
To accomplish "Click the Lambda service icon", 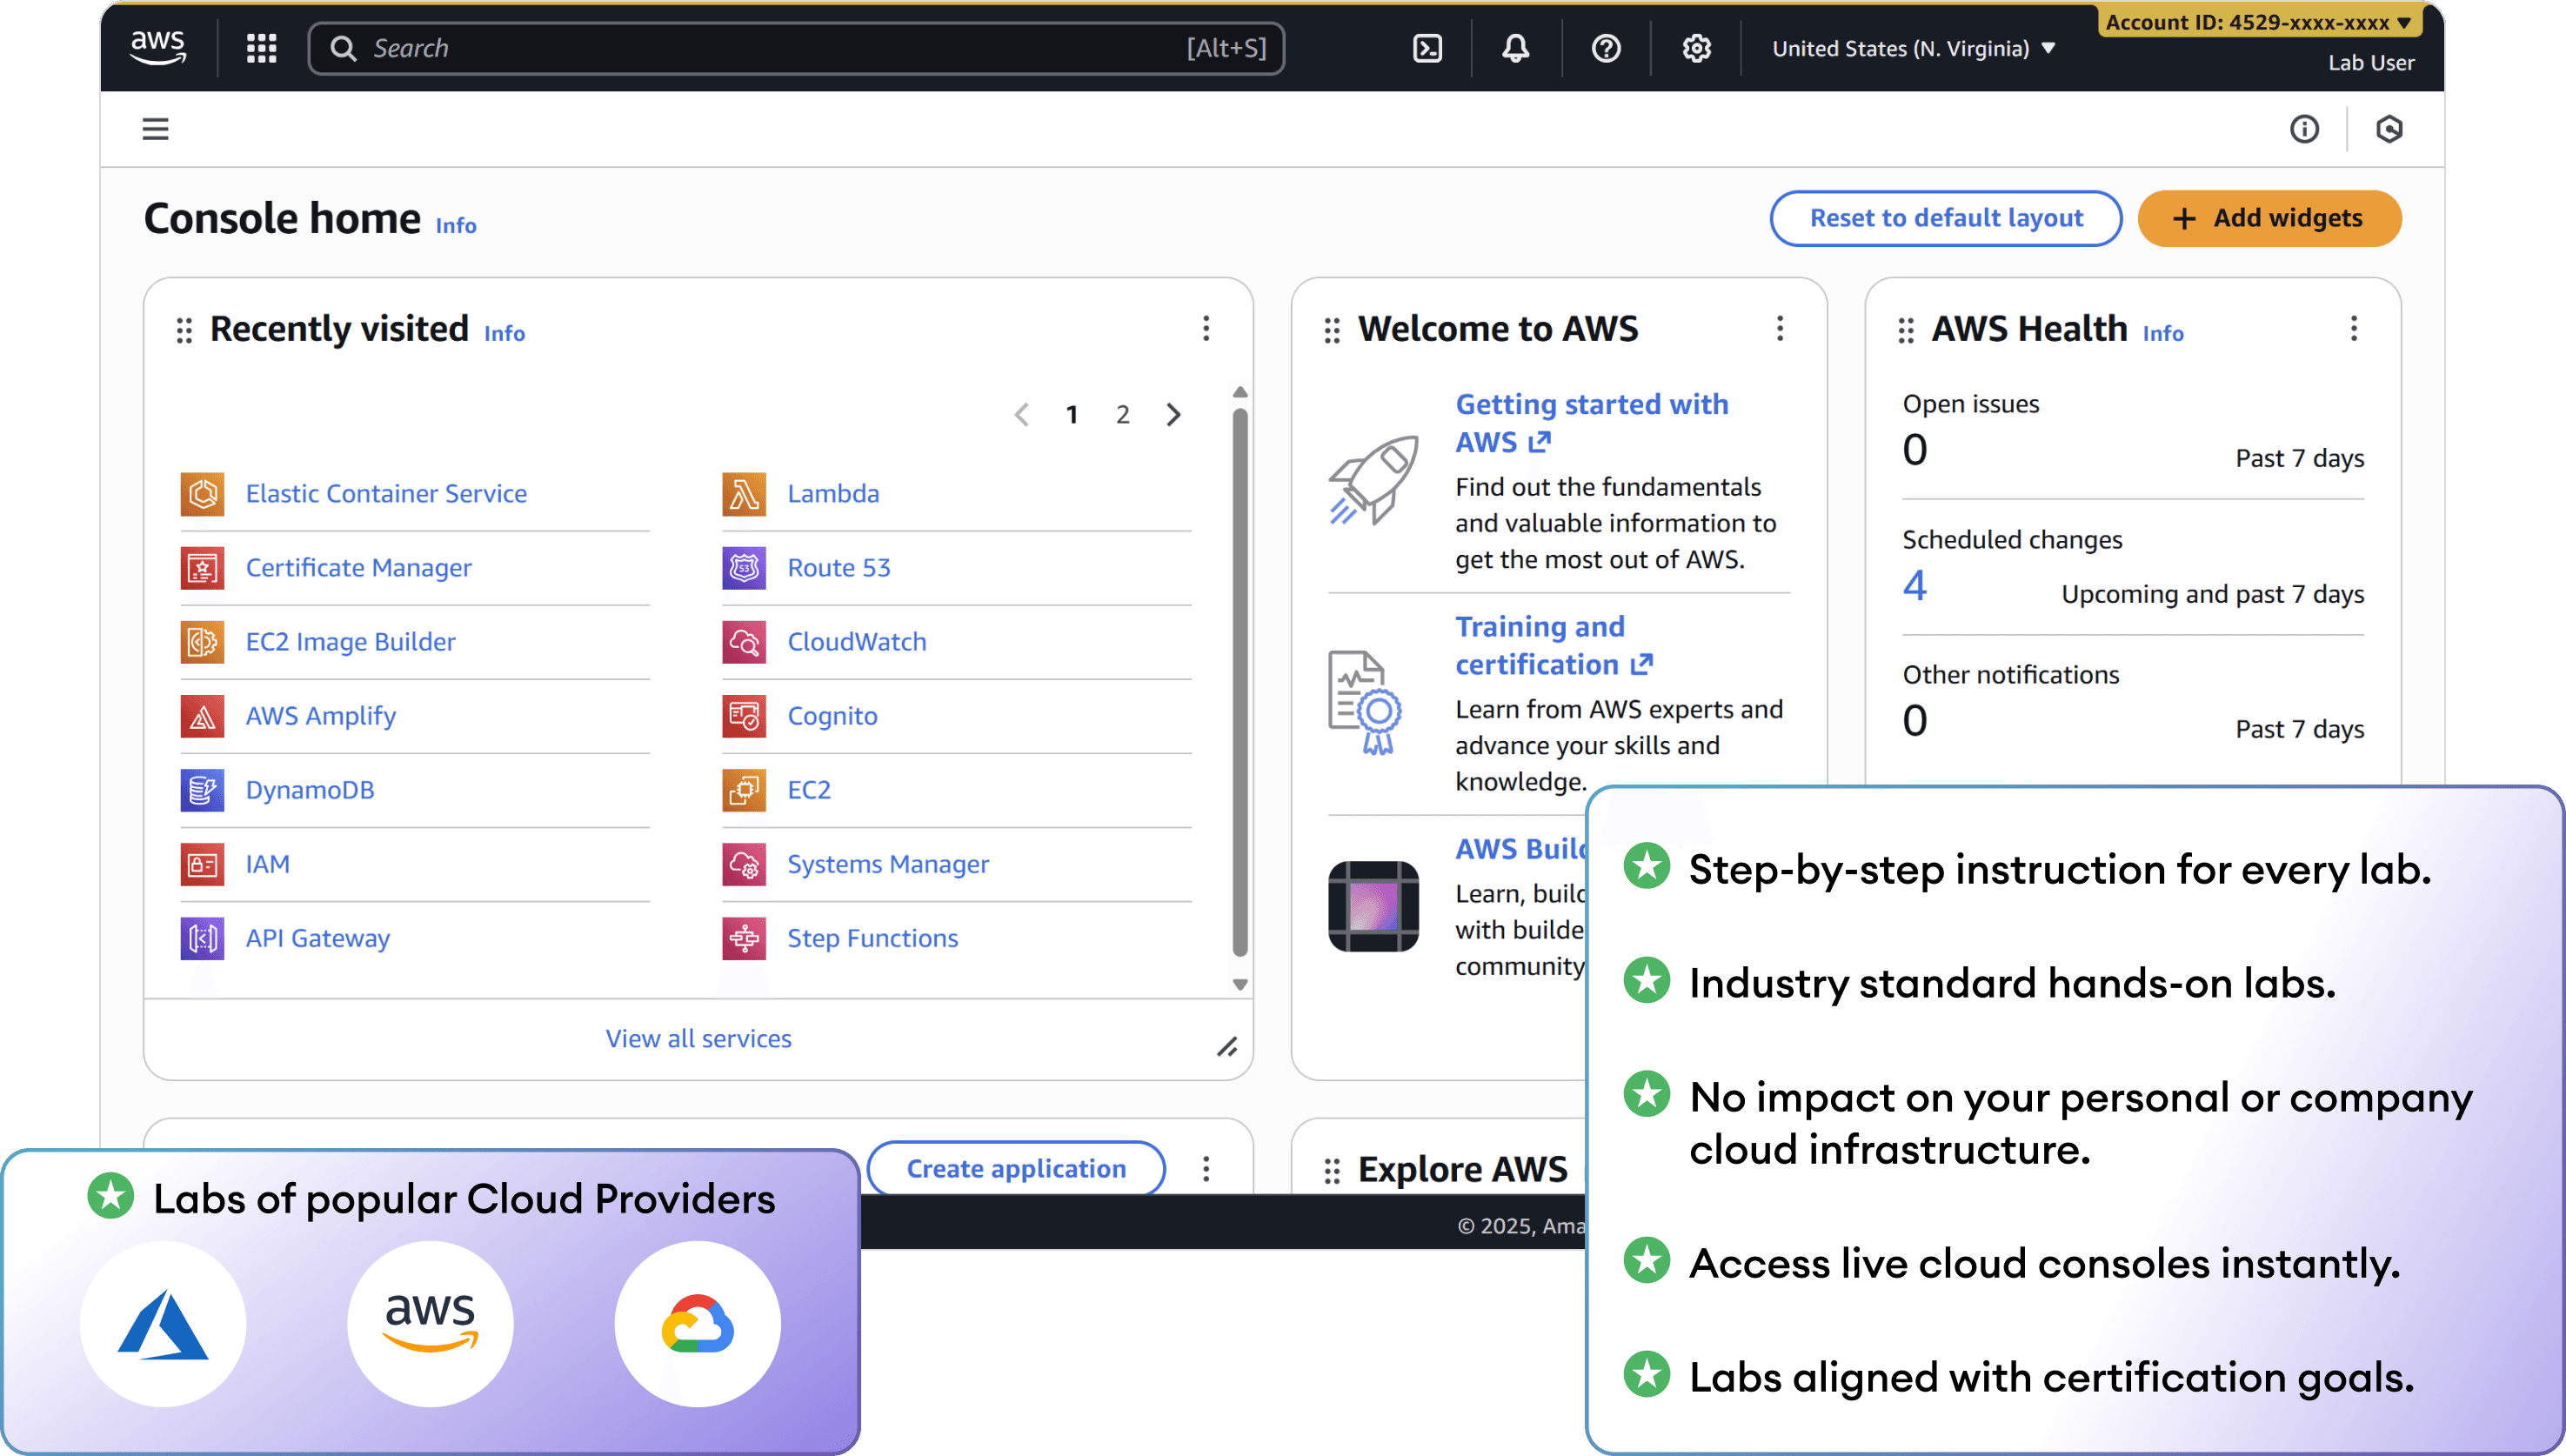I will [744, 494].
